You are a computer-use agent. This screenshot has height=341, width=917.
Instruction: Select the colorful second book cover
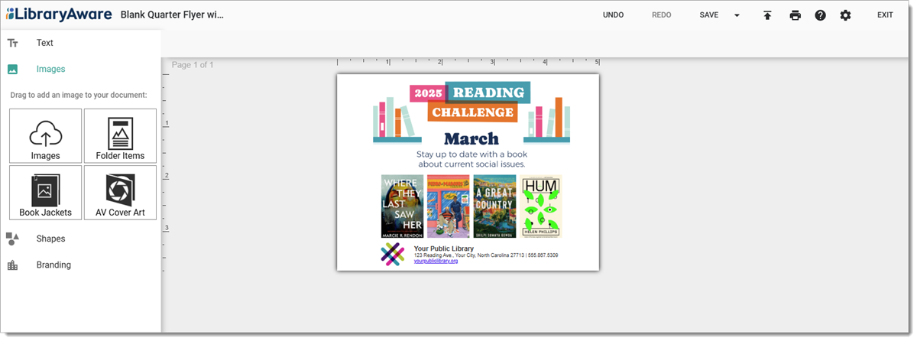click(x=448, y=206)
